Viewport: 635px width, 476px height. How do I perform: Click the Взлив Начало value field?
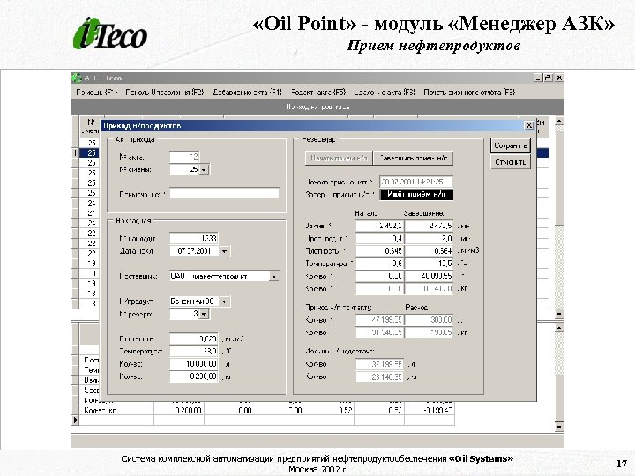(379, 226)
